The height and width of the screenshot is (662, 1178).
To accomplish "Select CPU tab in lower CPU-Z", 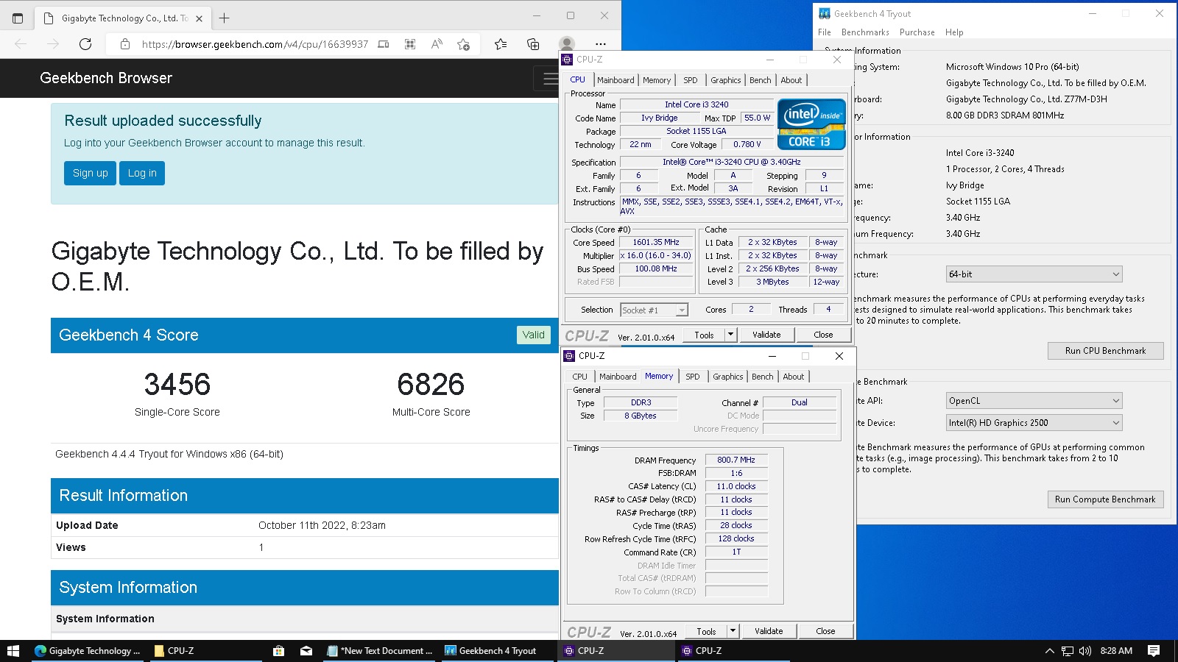I will point(580,377).
